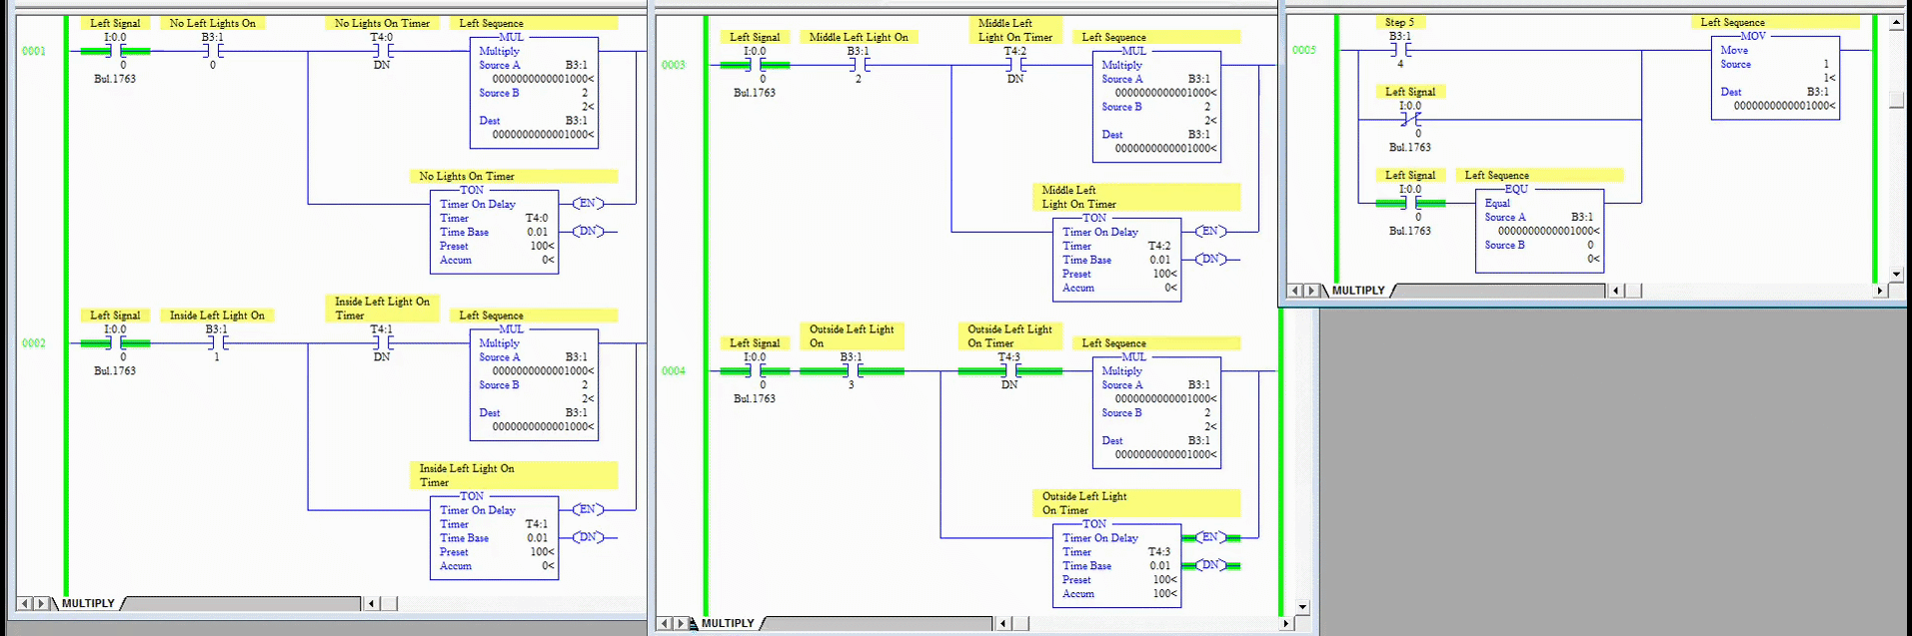Select T4:1 DN contact on rung 0002
This screenshot has height=636, width=1912.
tap(382, 342)
